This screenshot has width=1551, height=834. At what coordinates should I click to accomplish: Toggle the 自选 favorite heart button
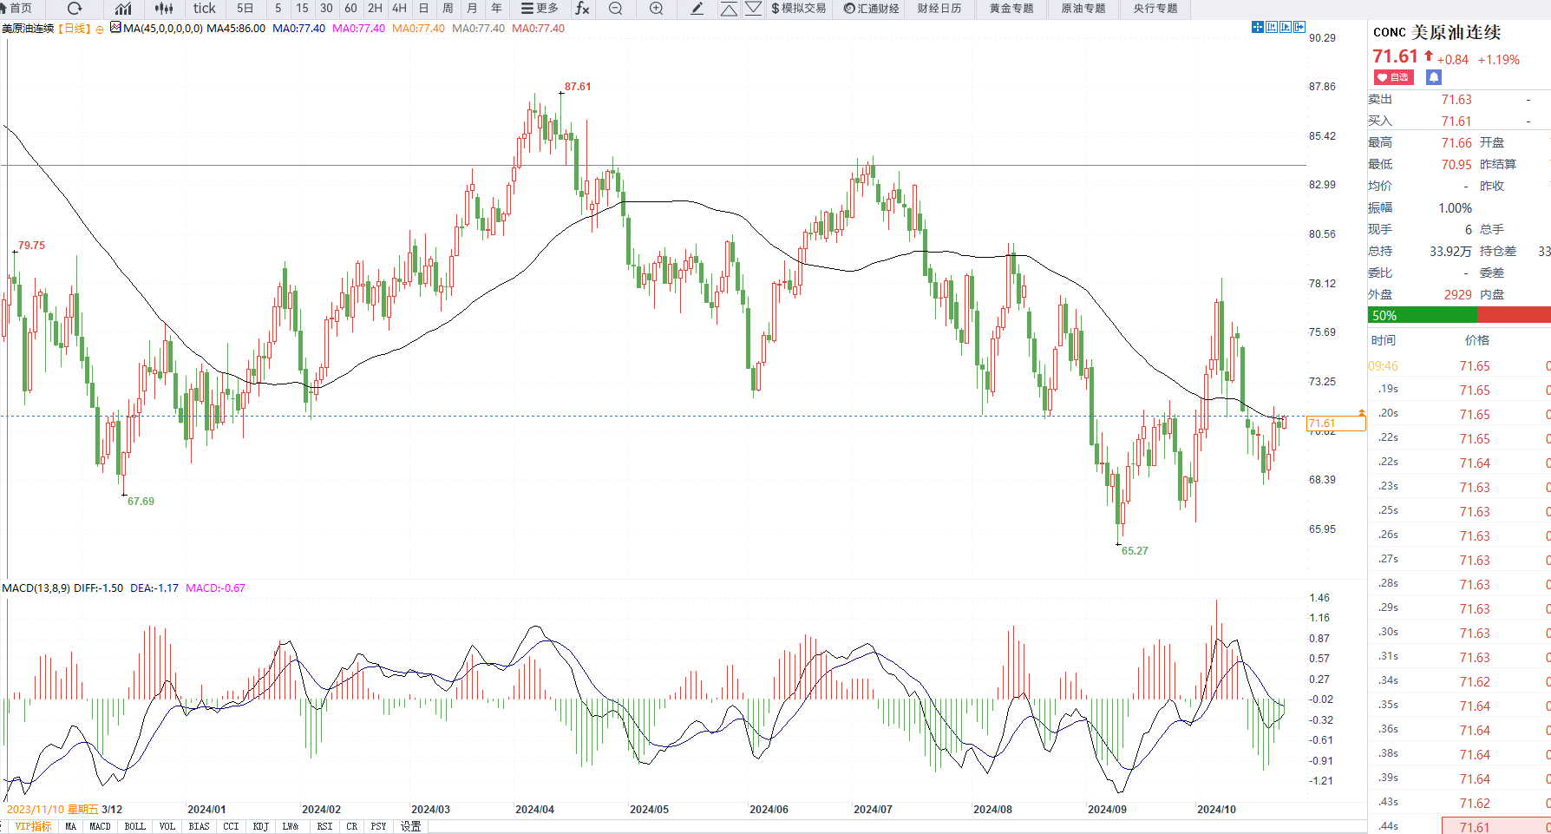point(1393,77)
